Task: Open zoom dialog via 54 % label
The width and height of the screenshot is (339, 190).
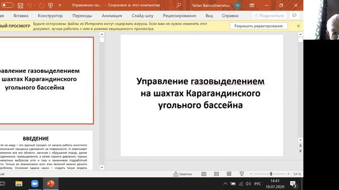Action: [297, 174]
